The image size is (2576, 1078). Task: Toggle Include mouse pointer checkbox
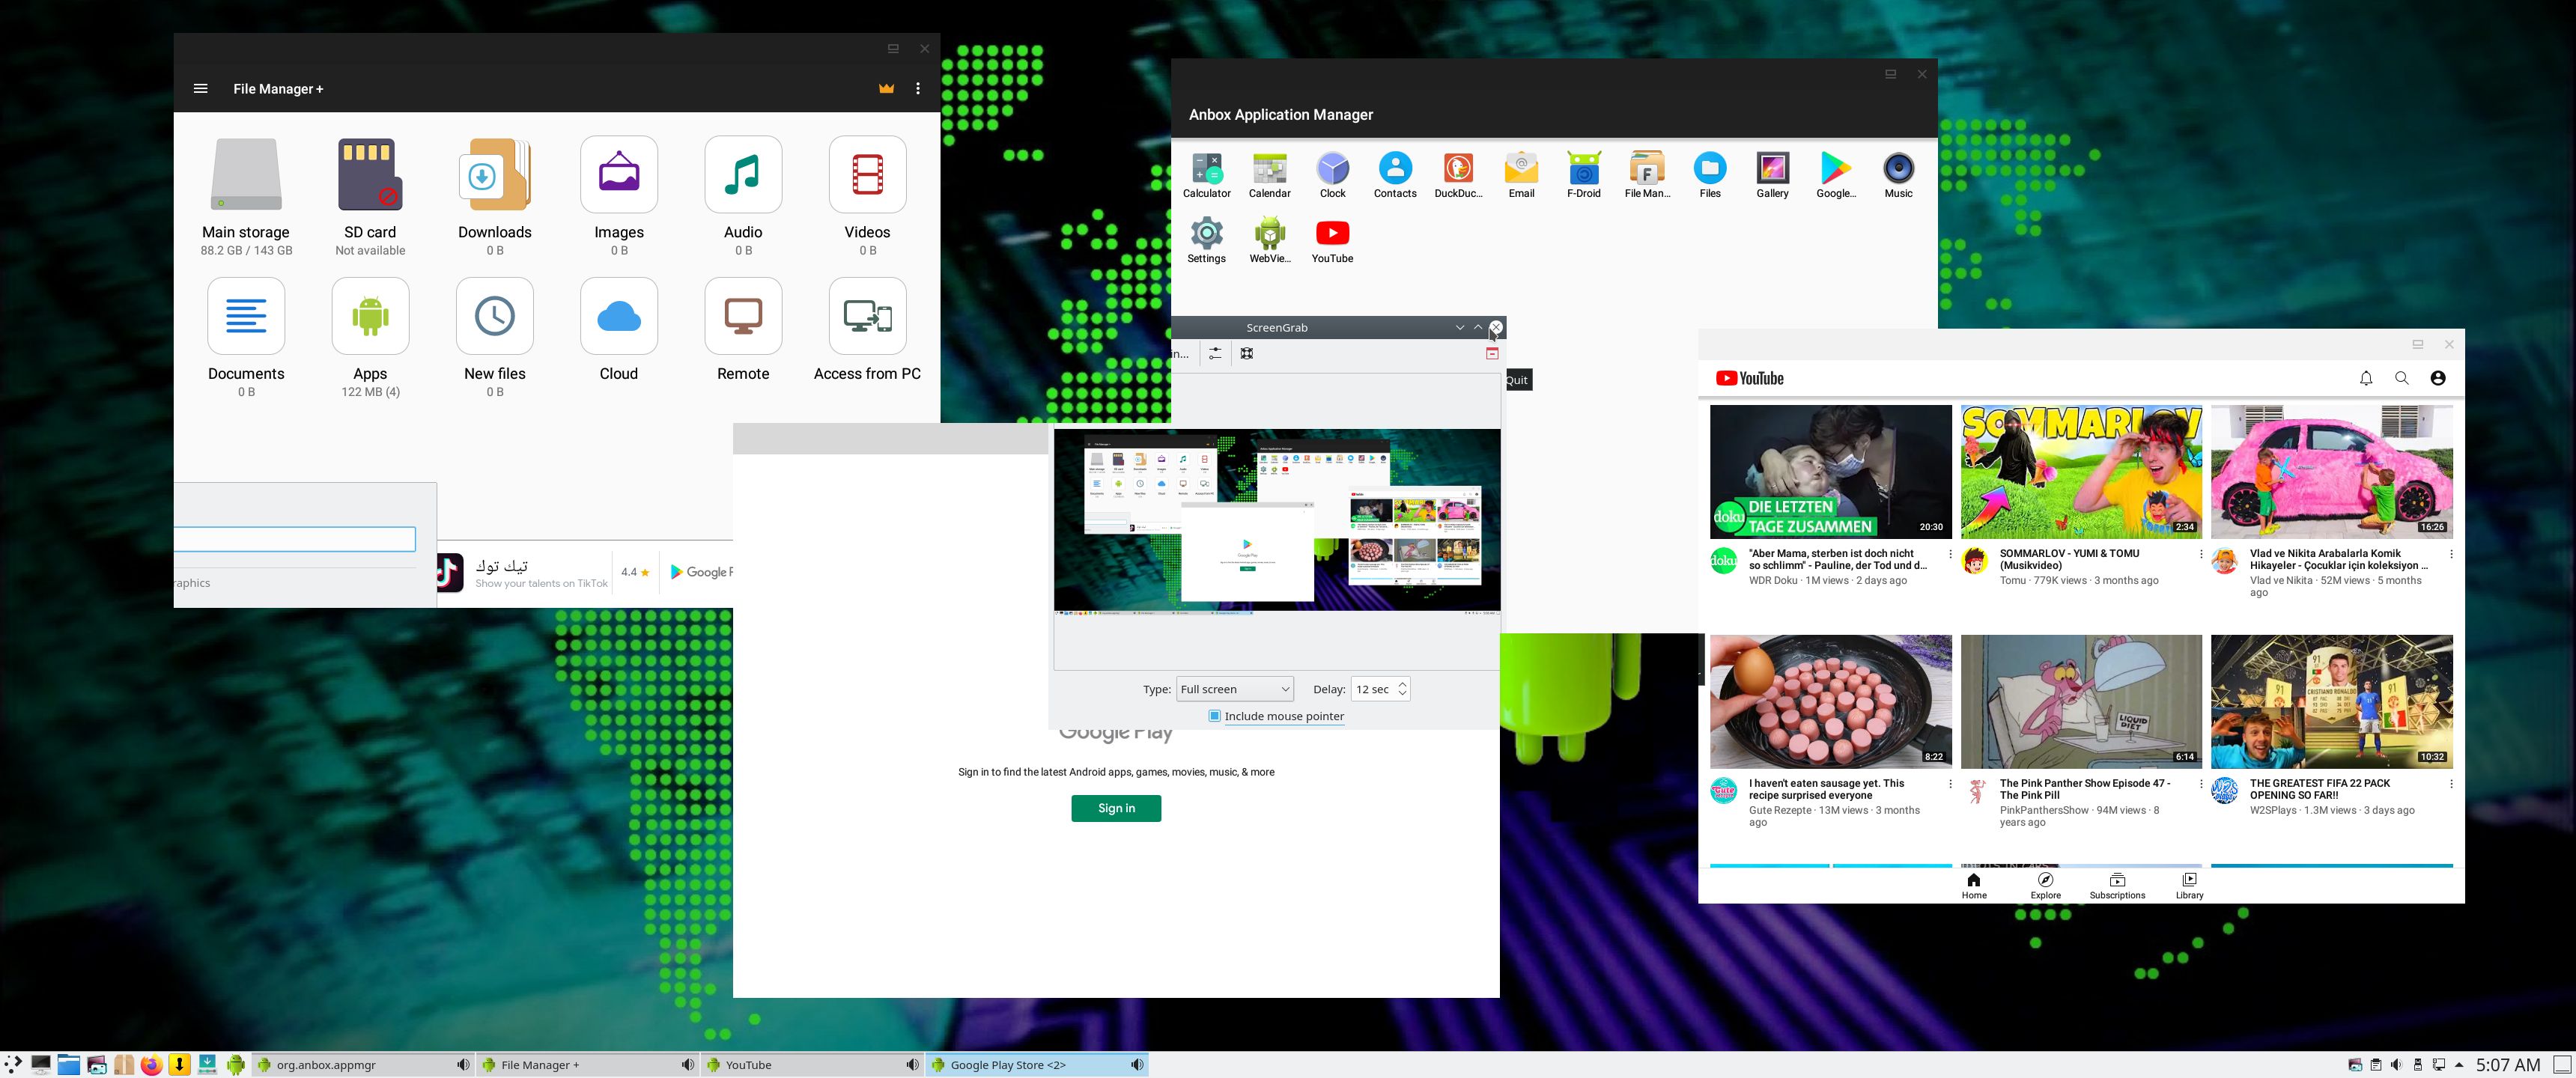[1215, 716]
